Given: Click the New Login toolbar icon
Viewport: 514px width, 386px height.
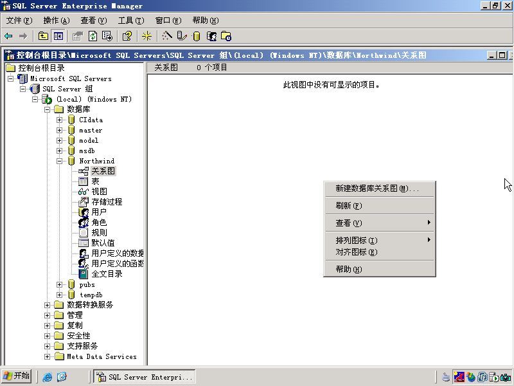Looking at the screenshot, I should coord(211,36).
